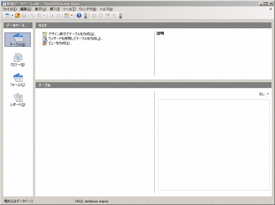Click ウィザードを使用してテーブルを作成(J) task
275x205 pixels.
point(73,39)
